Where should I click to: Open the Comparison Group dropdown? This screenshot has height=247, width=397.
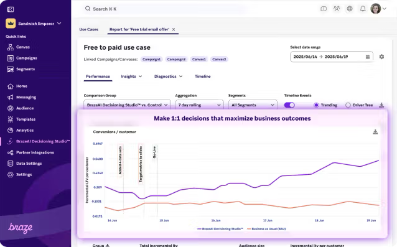click(x=127, y=105)
